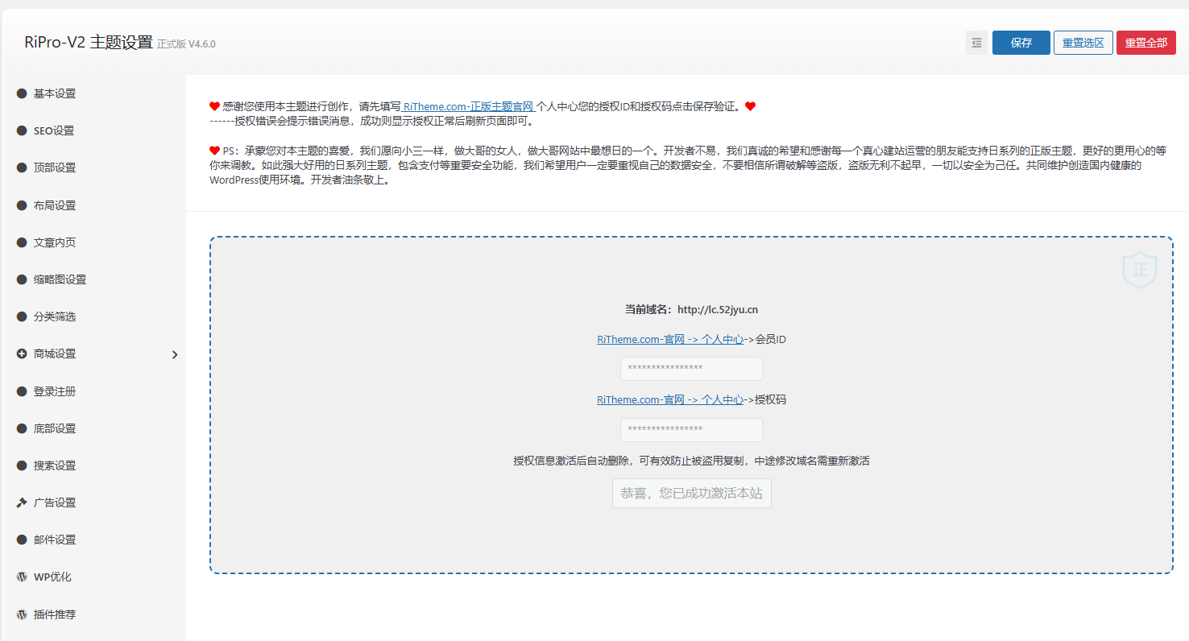Click the WordPress icon beside WP优化

(x=22, y=577)
